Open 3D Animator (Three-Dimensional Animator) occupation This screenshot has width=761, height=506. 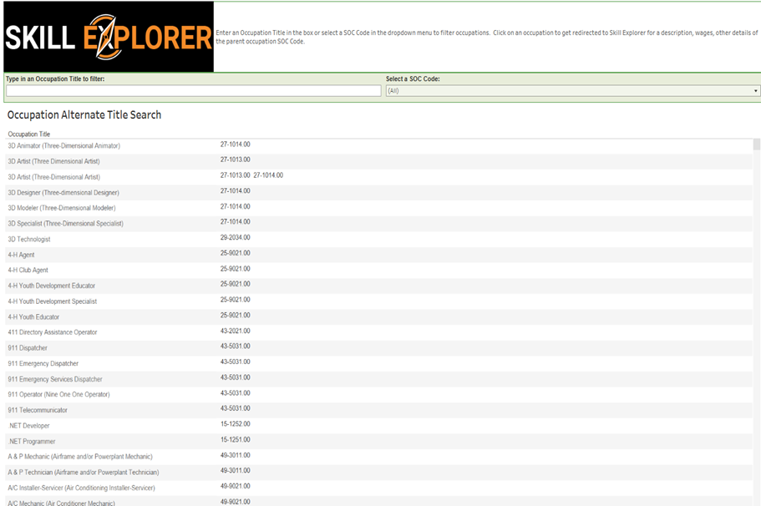[x=64, y=145]
